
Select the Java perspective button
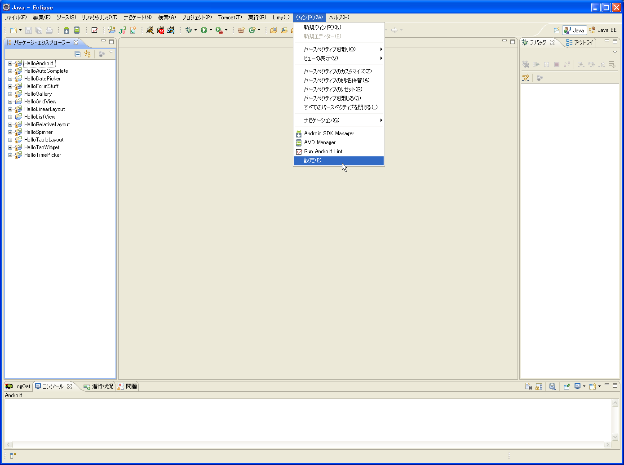pos(574,30)
